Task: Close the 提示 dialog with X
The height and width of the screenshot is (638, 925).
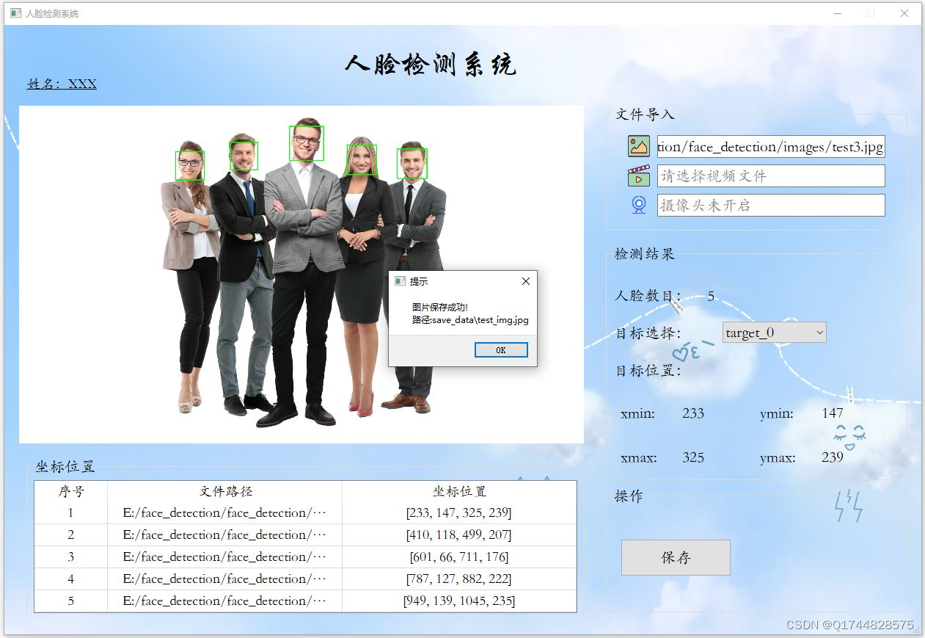Action: 525,281
